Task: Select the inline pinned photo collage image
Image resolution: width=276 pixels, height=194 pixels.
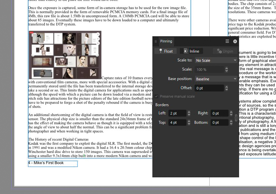Action: pyautogui.click(x=65, y=55)
